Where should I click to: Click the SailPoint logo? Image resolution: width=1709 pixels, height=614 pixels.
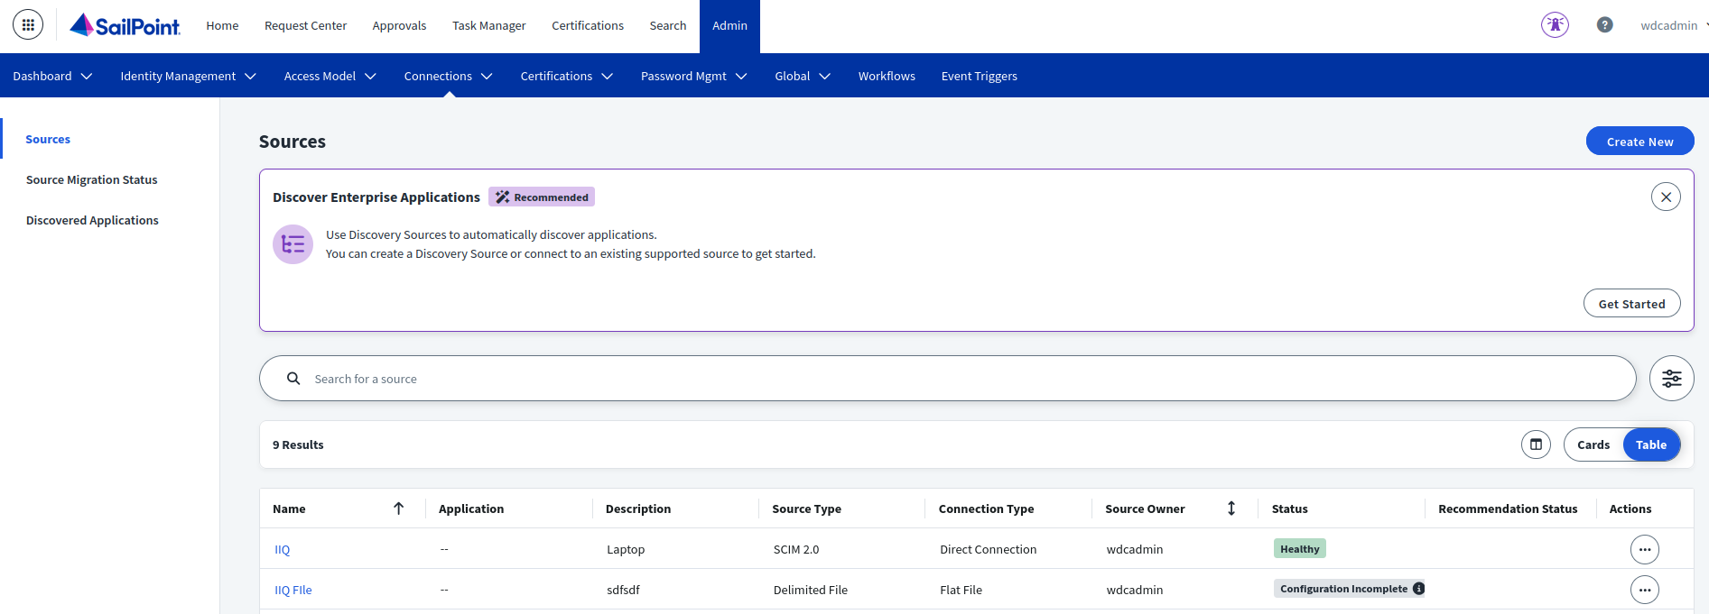click(x=125, y=25)
